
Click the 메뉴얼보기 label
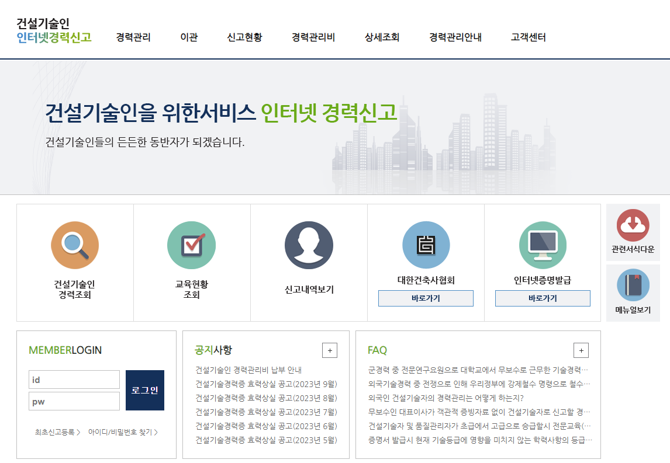click(633, 310)
